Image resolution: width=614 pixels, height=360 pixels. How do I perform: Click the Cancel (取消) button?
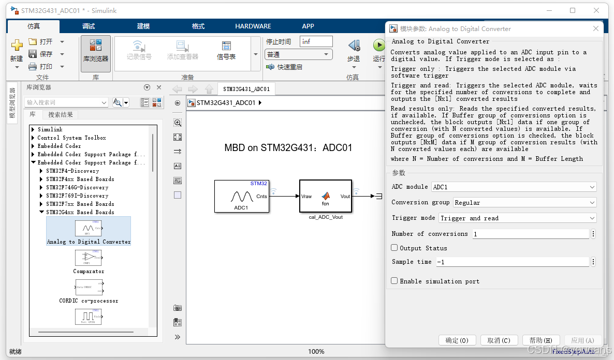coord(499,340)
